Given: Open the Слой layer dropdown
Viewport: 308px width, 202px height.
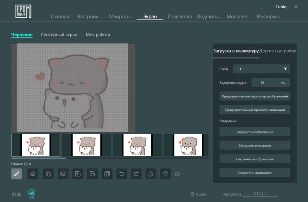Looking at the screenshot, I should tap(261, 69).
